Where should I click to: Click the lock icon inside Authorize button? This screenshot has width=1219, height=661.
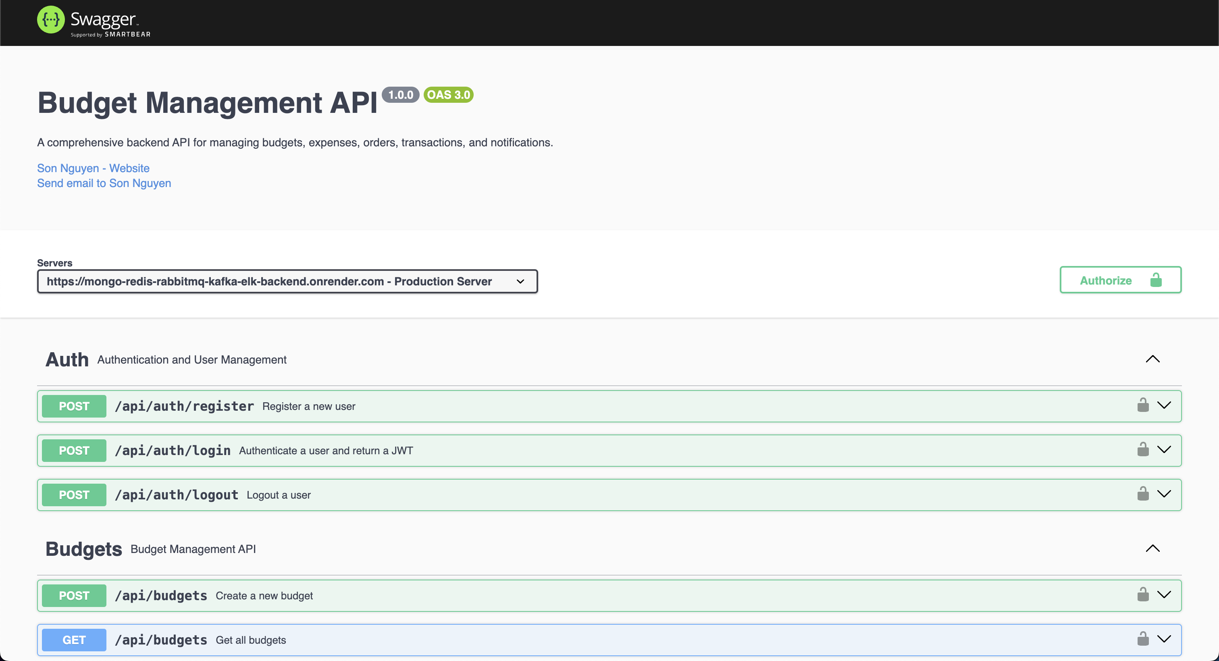click(1156, 280)
